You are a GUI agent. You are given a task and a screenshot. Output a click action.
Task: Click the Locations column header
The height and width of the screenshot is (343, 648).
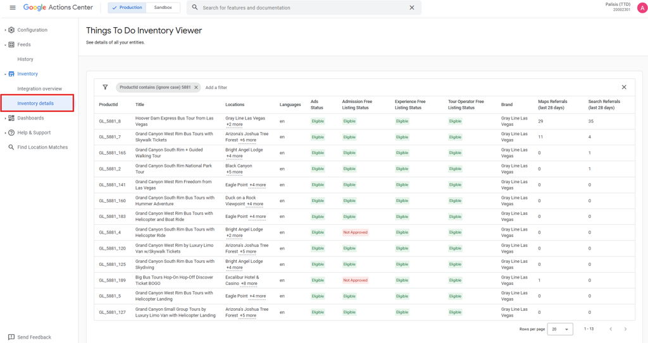(235, 105)
